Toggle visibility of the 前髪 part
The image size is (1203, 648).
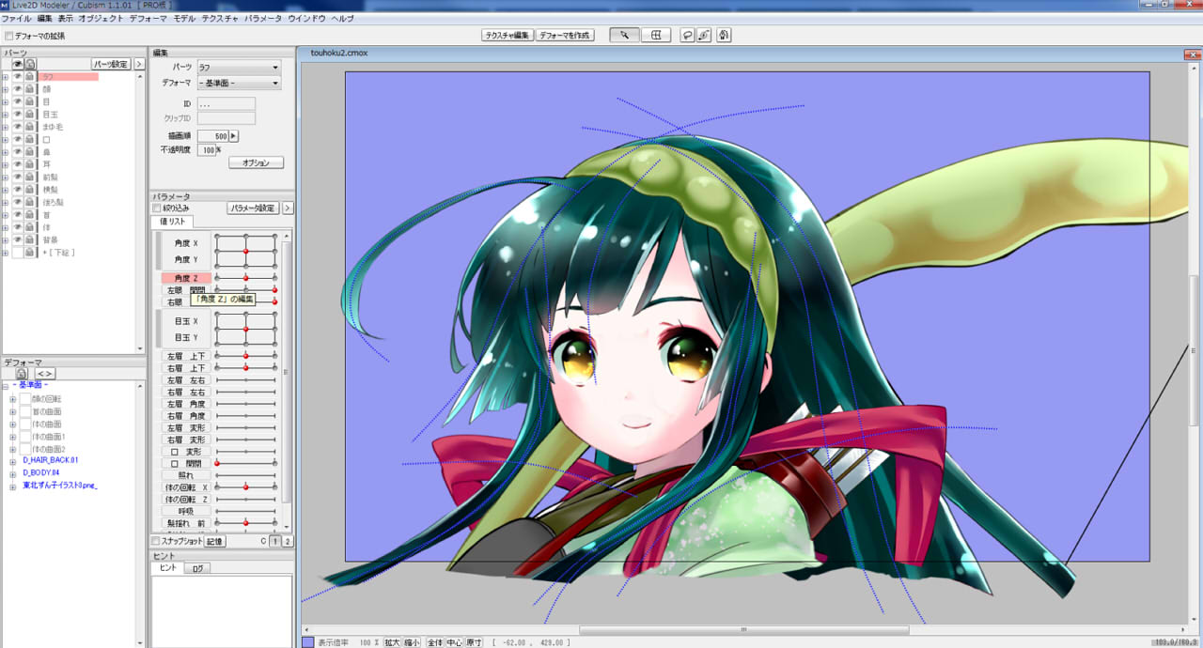pyautogui.click(x=17, y=177)
